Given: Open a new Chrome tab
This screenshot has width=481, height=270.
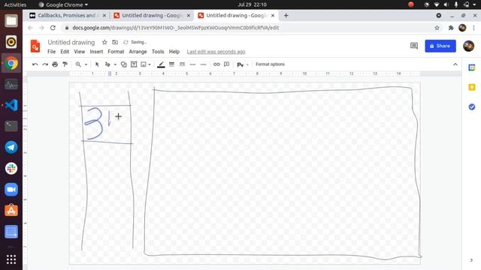Looking at the screenshot, I should pyautogui.click(x=286, y=15).
